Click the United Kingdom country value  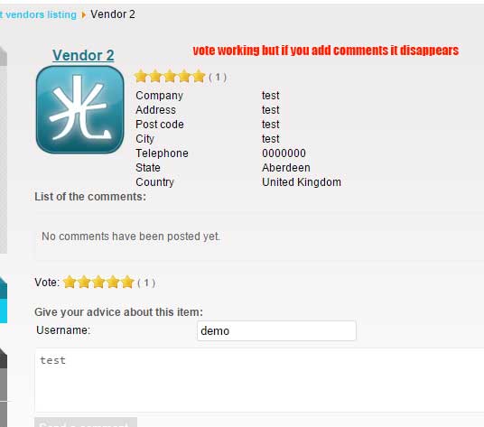tap(302, 182)
